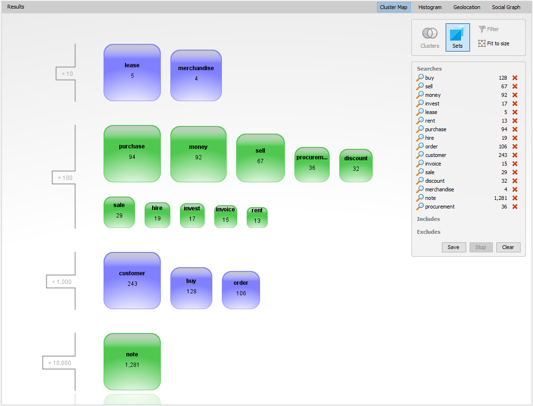
Task: Click the '< 10' range label
Action: pos(67,74)
